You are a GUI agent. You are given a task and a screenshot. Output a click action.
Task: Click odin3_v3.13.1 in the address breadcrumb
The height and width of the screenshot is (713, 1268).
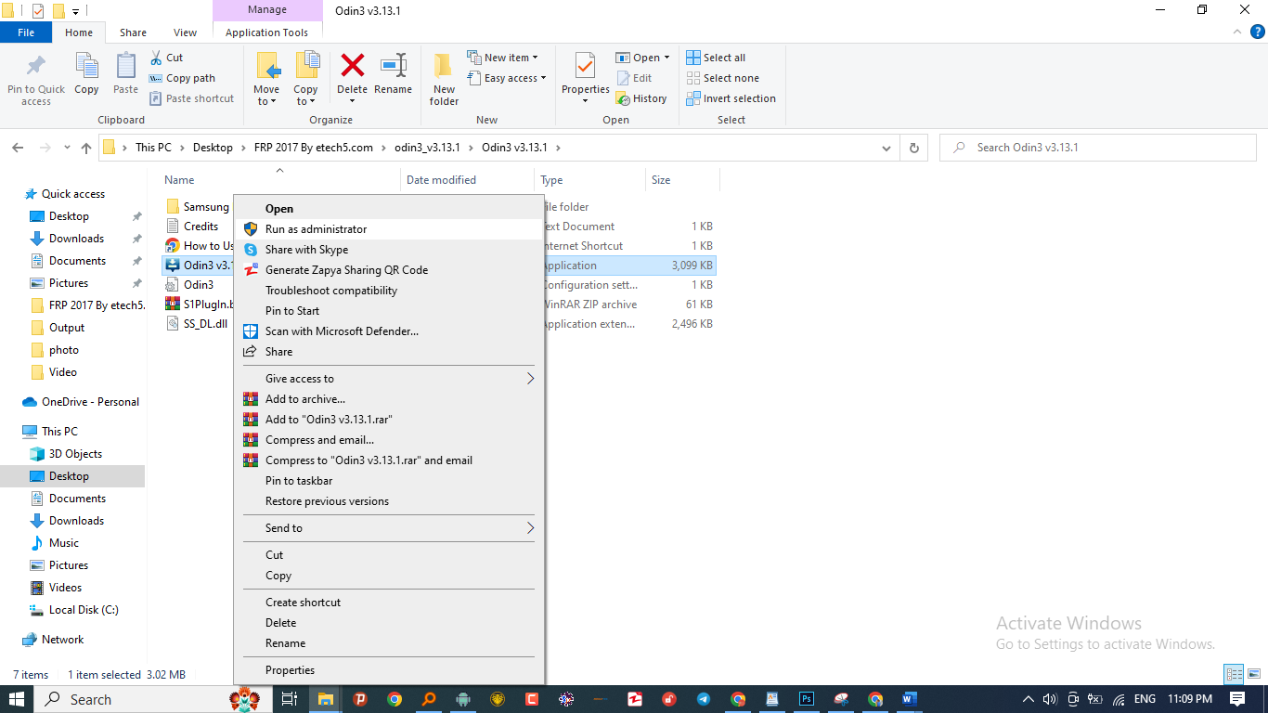tap(427, 148)
